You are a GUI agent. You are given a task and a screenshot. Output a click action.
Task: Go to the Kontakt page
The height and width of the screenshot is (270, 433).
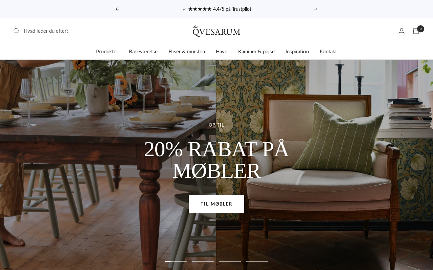click(x=328, y=52)
